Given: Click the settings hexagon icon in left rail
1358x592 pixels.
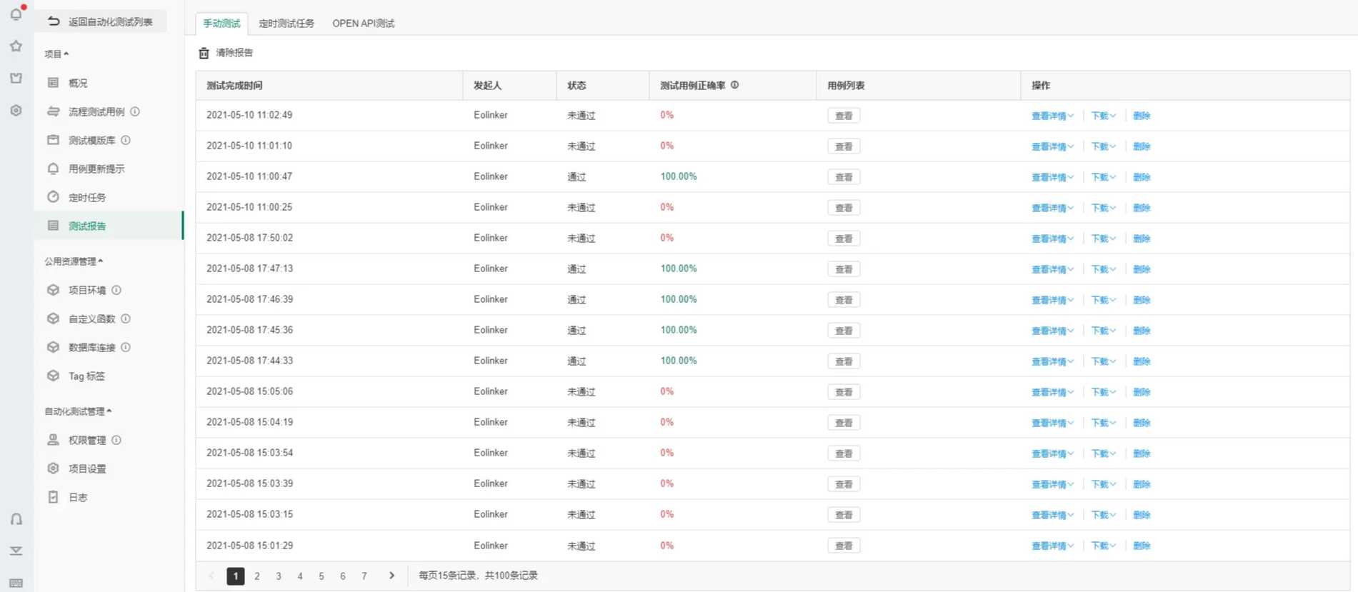Looking at the screenshot, I should pyautogui.click(x=16, y=110).
